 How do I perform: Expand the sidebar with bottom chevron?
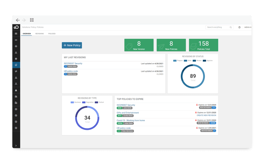pos(16,145)
